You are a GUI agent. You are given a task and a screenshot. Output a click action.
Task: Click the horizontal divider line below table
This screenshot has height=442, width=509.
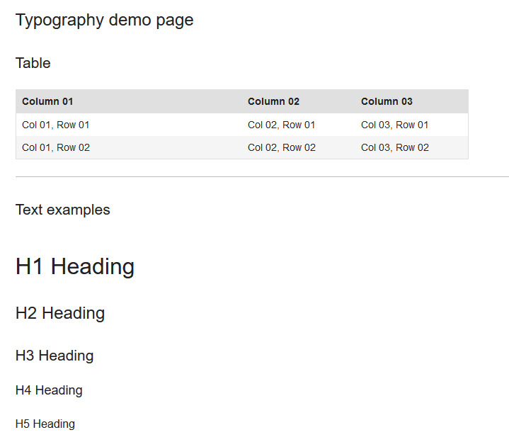point(263,177)
